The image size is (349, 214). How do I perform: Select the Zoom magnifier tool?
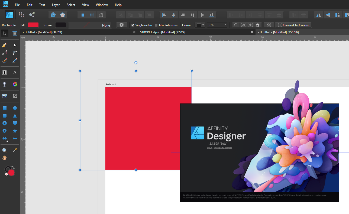pyautogui.click(x=5, y=150)
